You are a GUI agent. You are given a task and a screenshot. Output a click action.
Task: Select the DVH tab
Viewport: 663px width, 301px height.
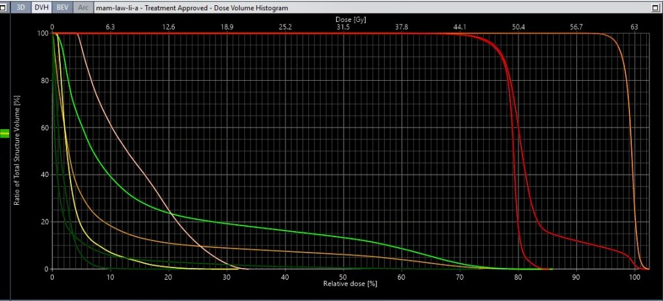42,8
